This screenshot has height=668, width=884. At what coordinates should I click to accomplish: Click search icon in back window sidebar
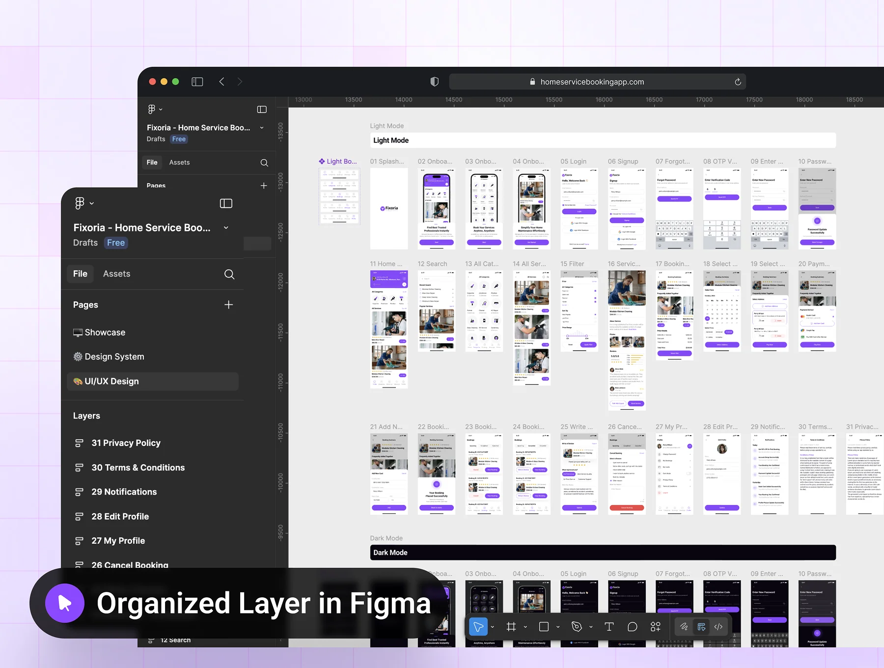(264, 163)
